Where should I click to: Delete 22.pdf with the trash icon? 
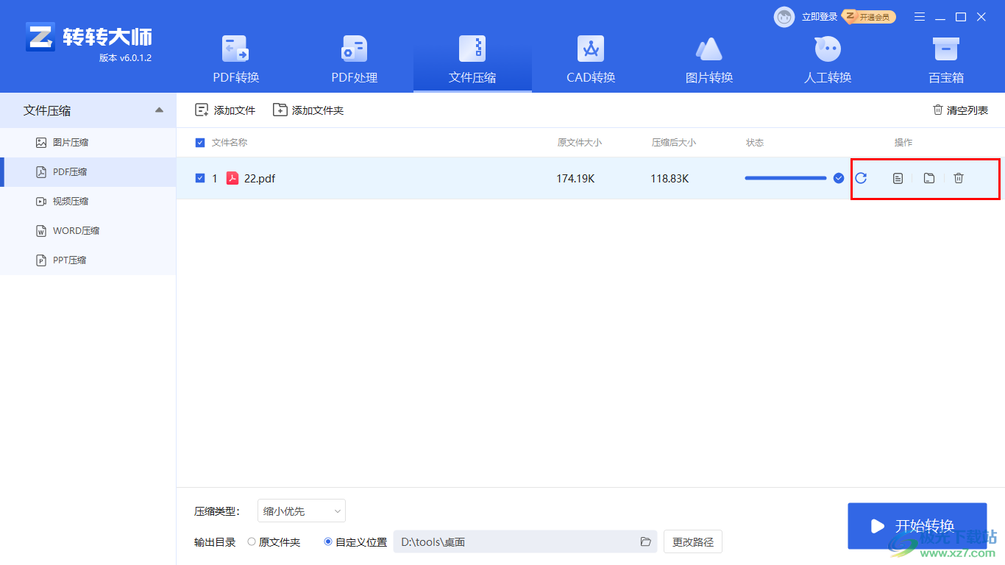pyautogui.click(x=959, y=178)
